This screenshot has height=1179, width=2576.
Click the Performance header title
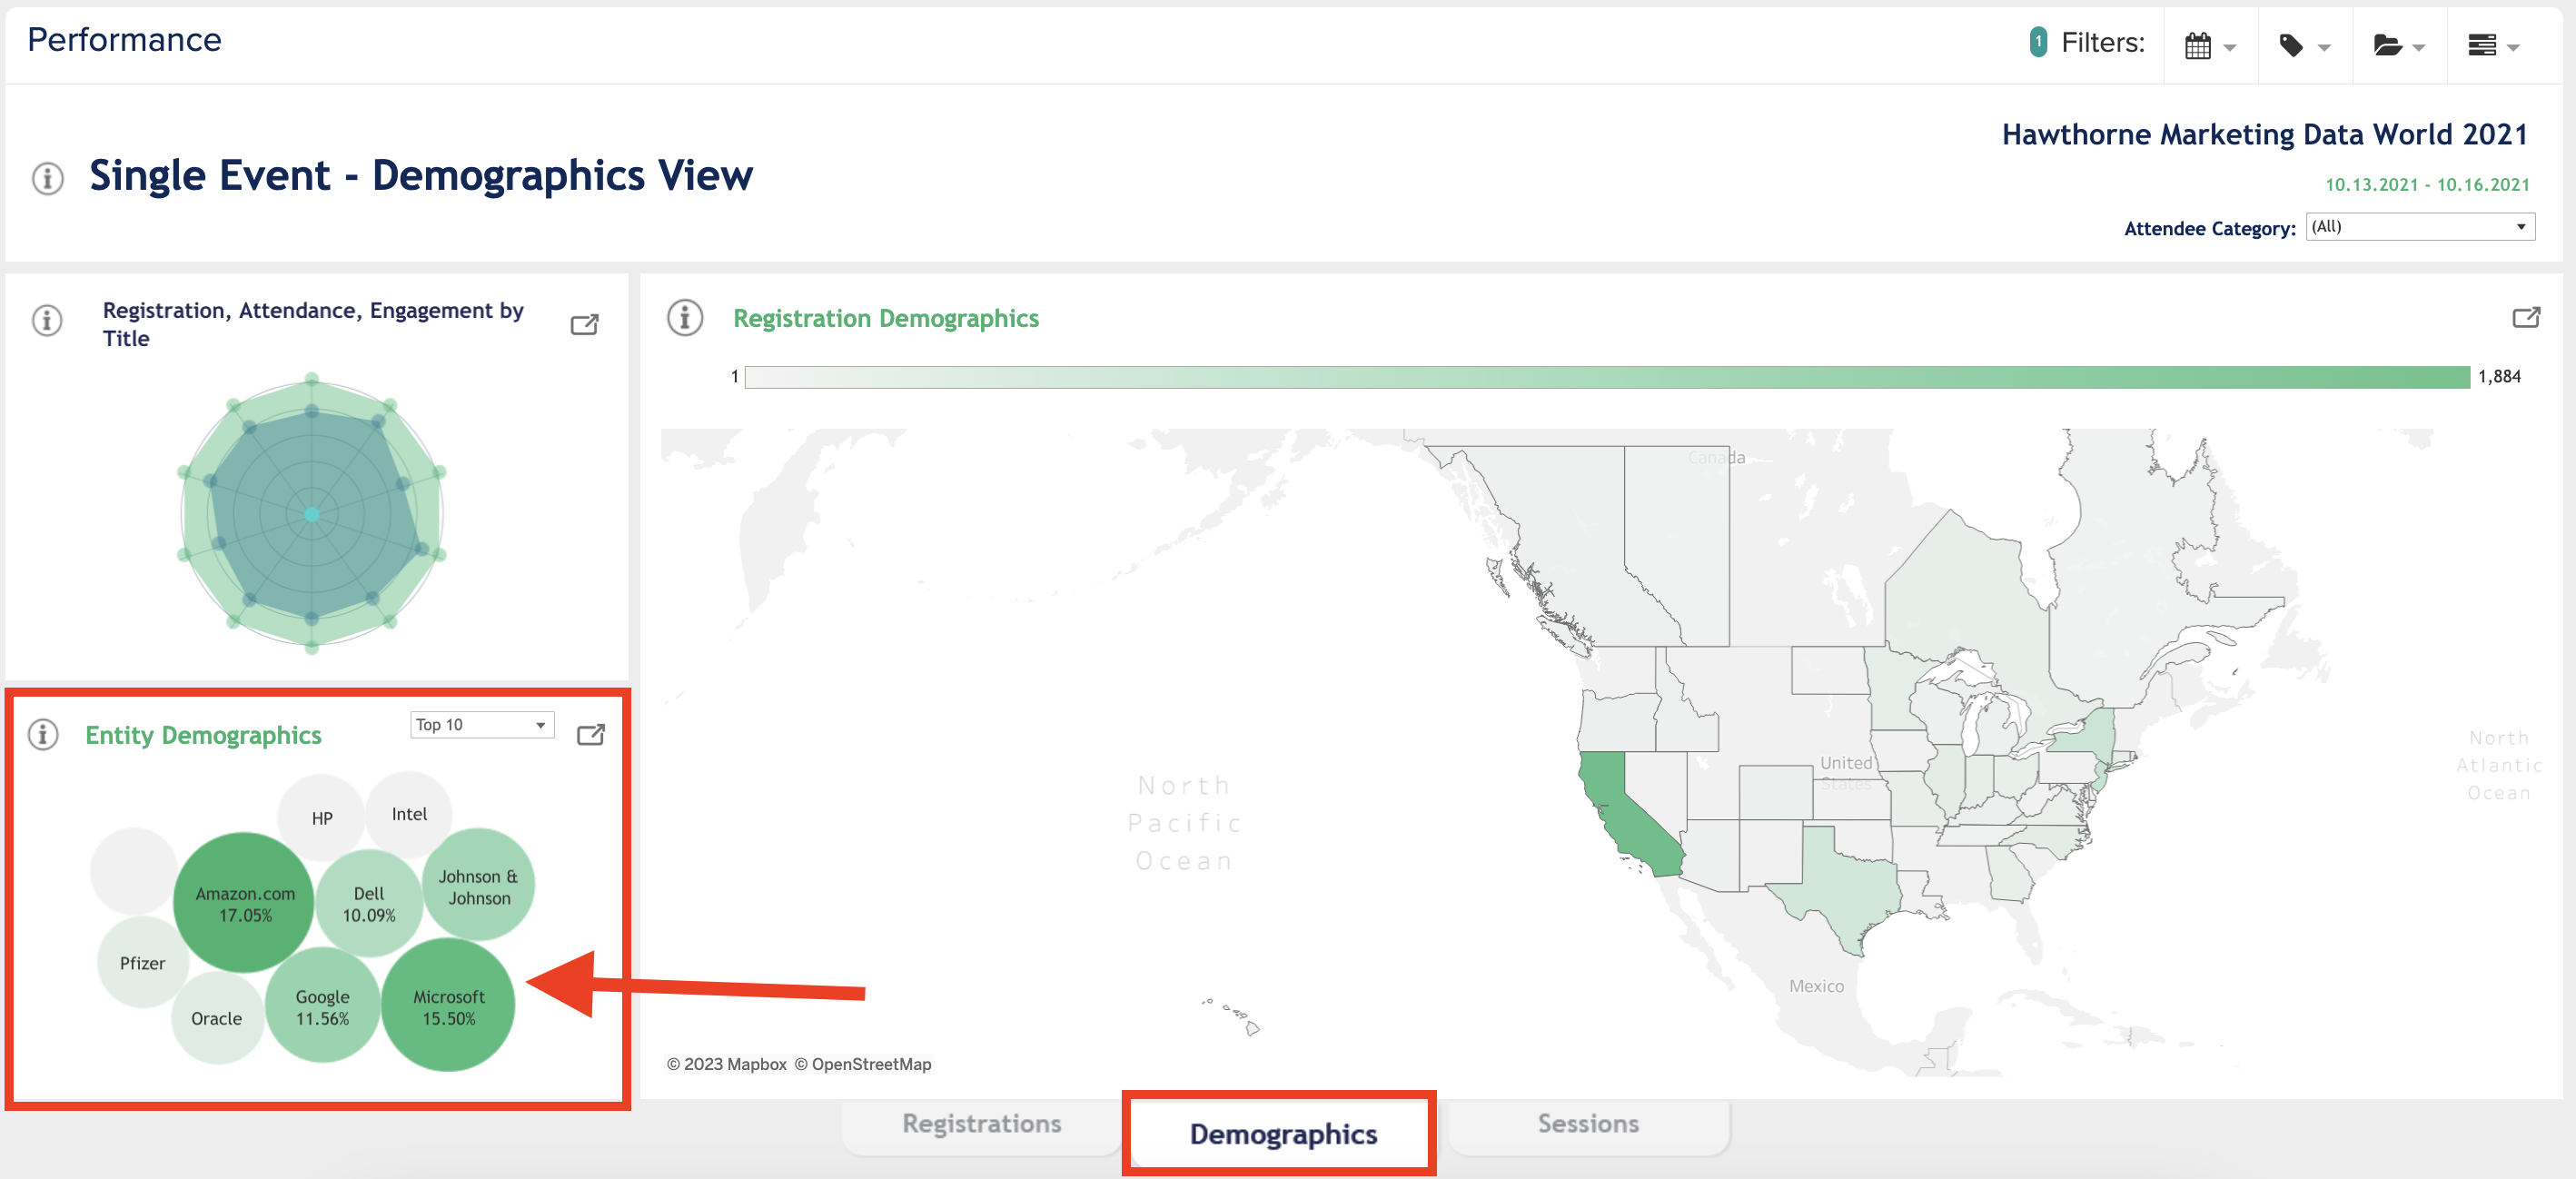coord(124,40)
